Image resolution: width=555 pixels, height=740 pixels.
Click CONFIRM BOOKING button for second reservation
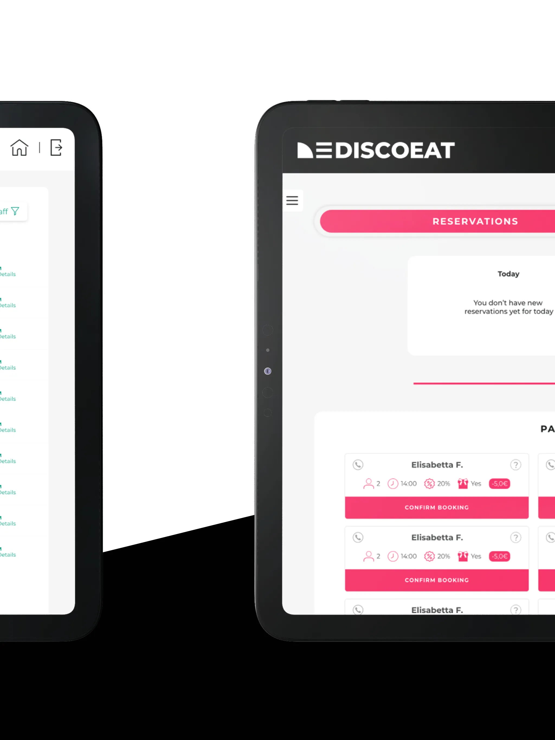point(436,580)
